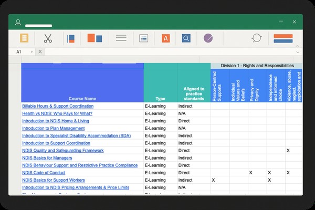Viewport: 315px width, 210px height.
Task: Click the three horizontal lines alignment icon
Action: (x=121, y=38)
